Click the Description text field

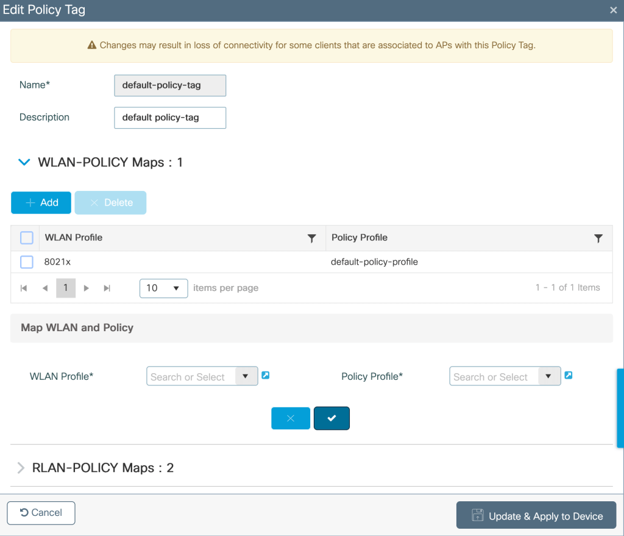click(170, 118)
